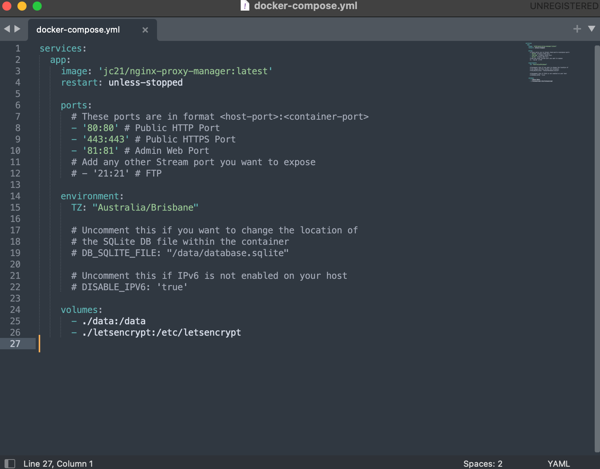Screen dimensions: 600x469
Task: Click the './data:/data' volume entry
Action: (x=114, y=321)
